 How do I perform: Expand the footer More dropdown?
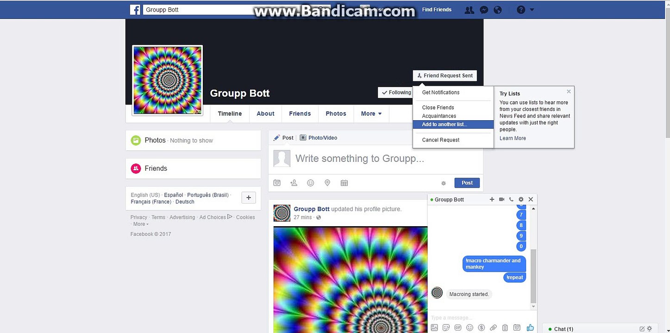141,224
